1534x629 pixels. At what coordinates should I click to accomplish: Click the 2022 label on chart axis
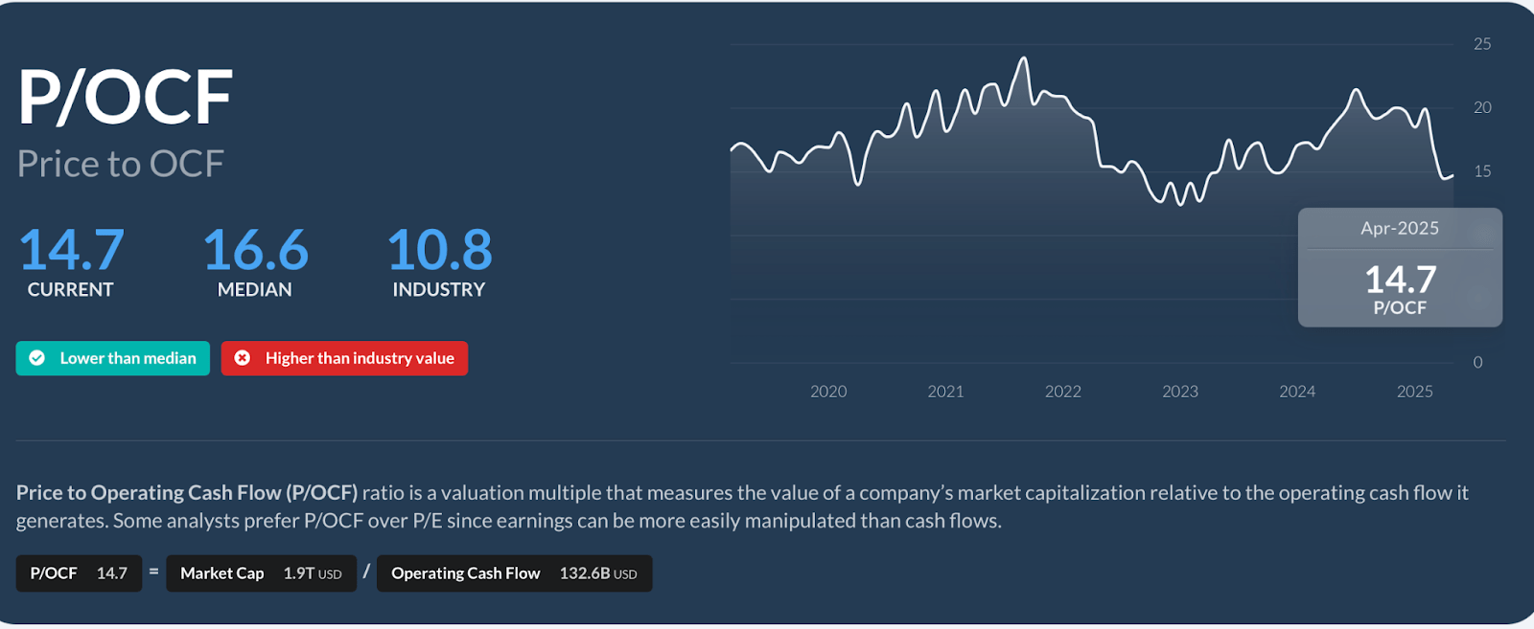1062,392
